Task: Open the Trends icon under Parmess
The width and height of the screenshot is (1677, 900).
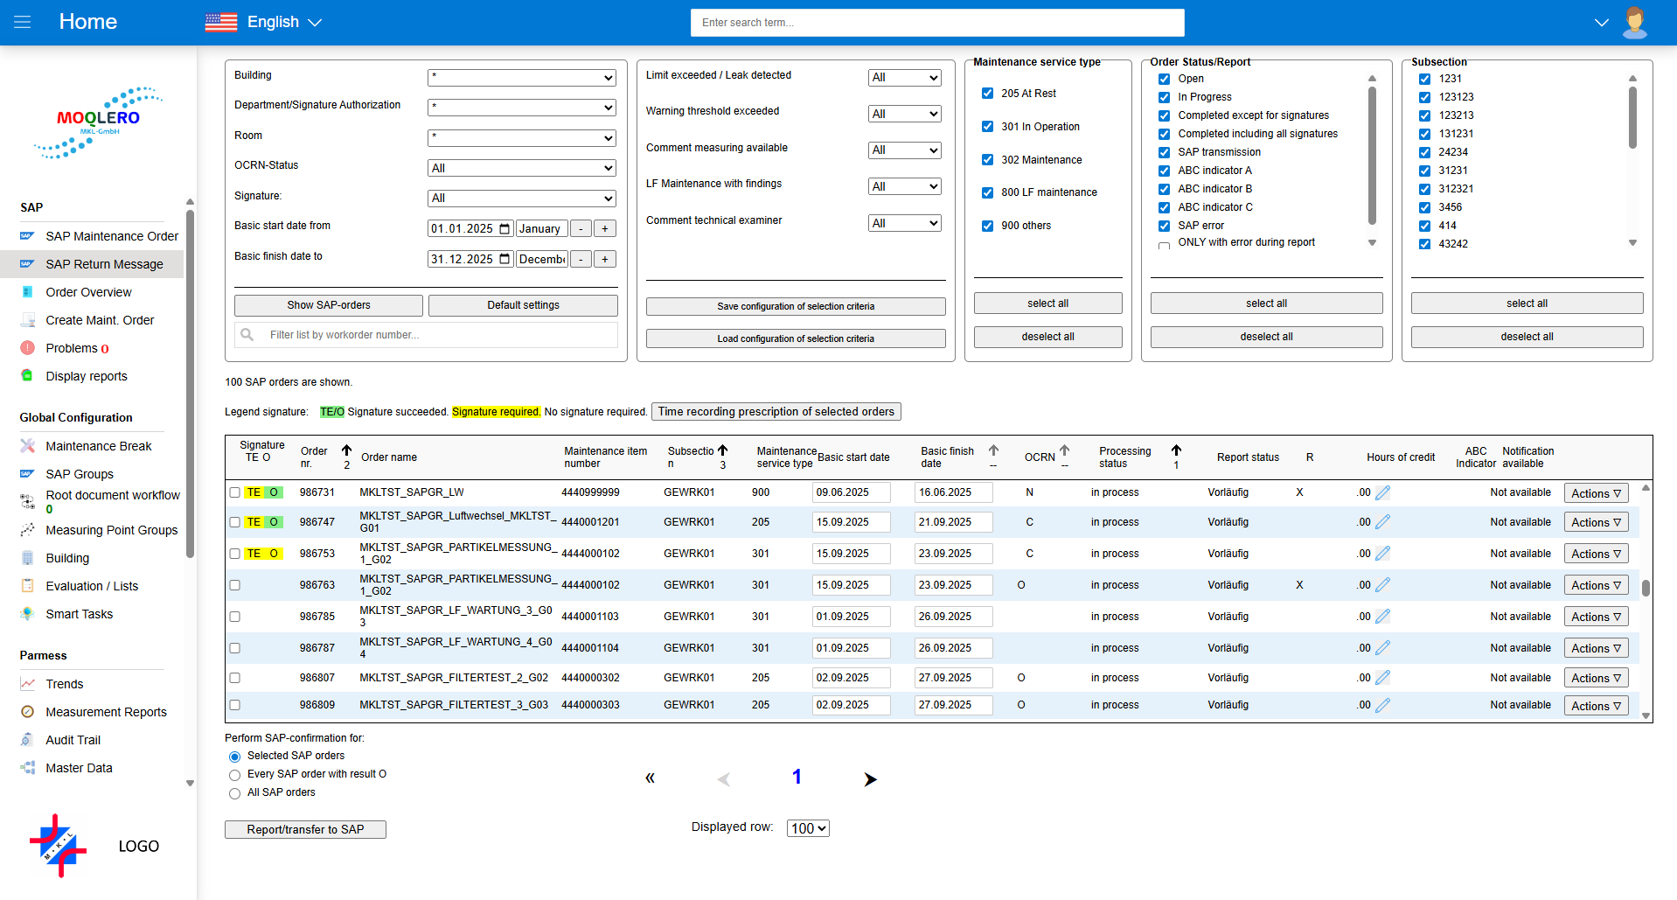Action: (x=27, y=684)
